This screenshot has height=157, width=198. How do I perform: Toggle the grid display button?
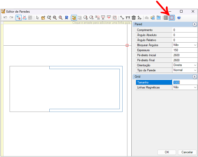point(166,18)
